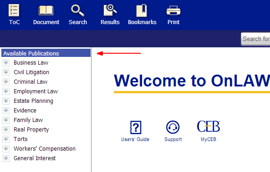Expand the Family Law category
The width and height of the screenshot is (270, 172).
pos(6,120)
